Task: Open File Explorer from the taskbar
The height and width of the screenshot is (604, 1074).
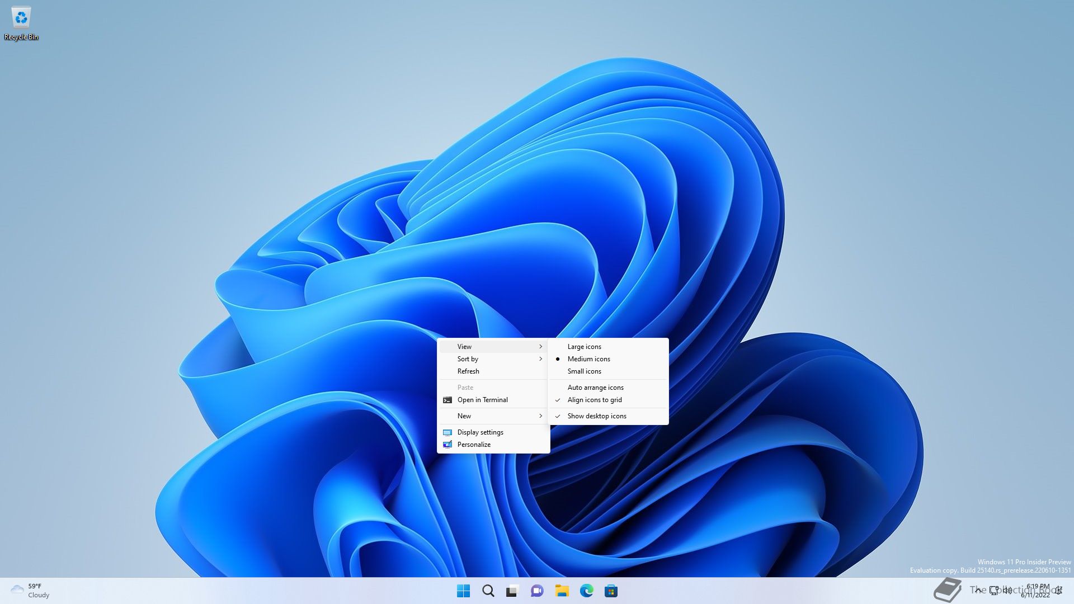Action: coord(562,591)
